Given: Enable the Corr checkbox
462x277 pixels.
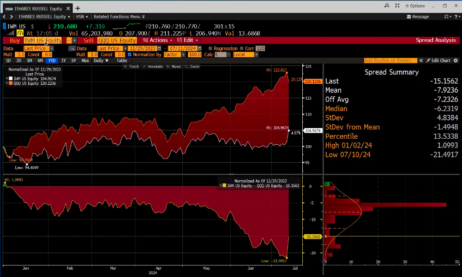Looking at the screenshot, I should [242, 48].
